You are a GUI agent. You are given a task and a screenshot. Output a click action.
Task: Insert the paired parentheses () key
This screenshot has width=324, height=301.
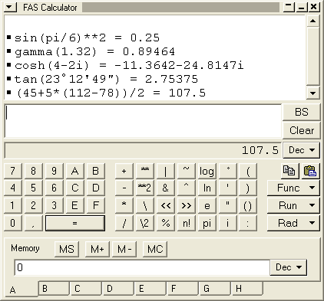tap(248, 205)
